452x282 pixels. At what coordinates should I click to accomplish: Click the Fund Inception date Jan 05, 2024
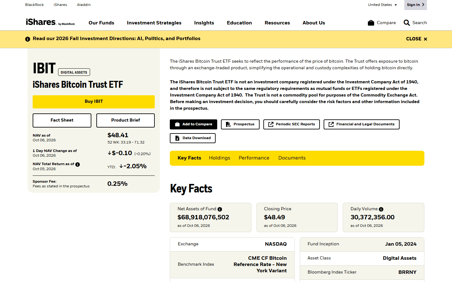click(401, 244)
